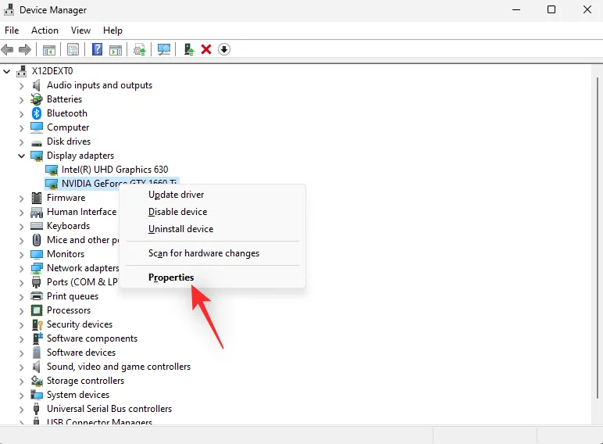Screen dimensions: 603x444
Task: Click Scan for hardware changes monitor icon
Action: tap(164, 49)
